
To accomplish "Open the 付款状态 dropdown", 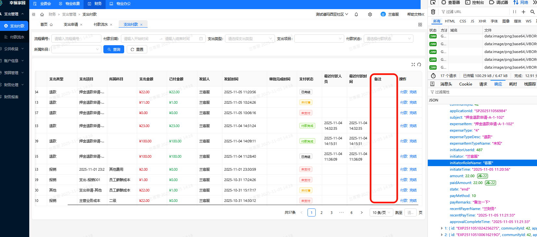I will 388,39.
